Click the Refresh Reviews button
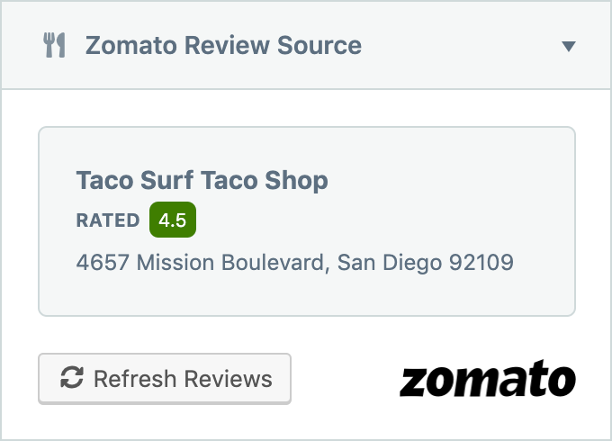 (x=165, y=379)
